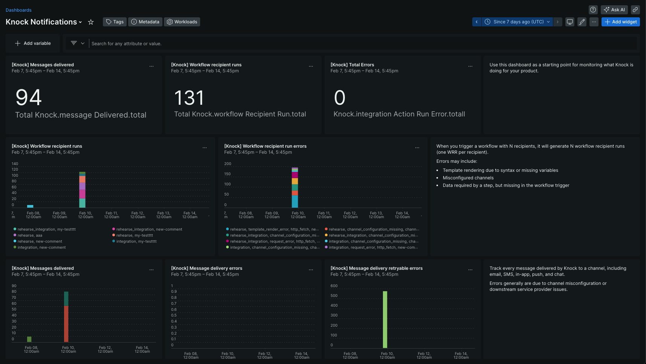The height and width of the screenshot is (364, 646).
Task: Toggle legend rehearse, new-comment
Action: tap(38, 241)
